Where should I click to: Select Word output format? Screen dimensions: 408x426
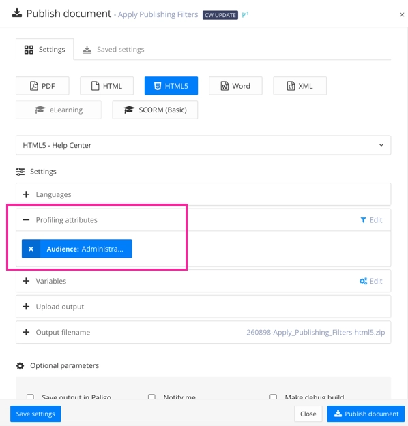tap(235, 86)
